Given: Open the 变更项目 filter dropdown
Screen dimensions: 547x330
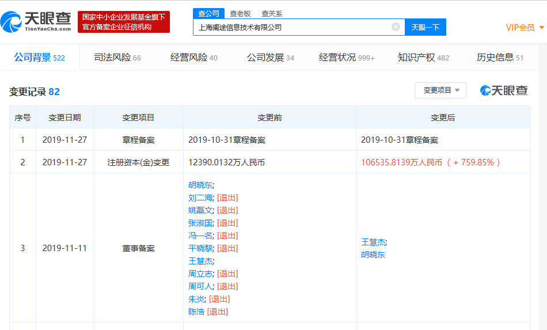Looking at the screenshot, I should tap(440, 90).
